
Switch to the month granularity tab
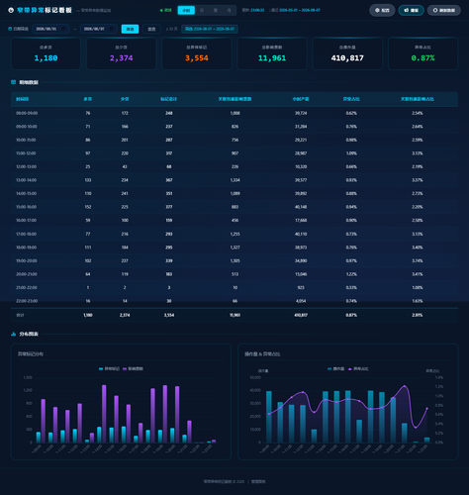(x=229, y=10)
